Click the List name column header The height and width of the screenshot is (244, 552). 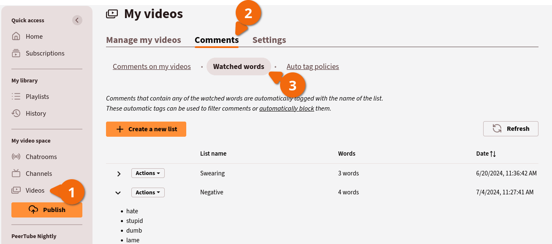point(213,154)
